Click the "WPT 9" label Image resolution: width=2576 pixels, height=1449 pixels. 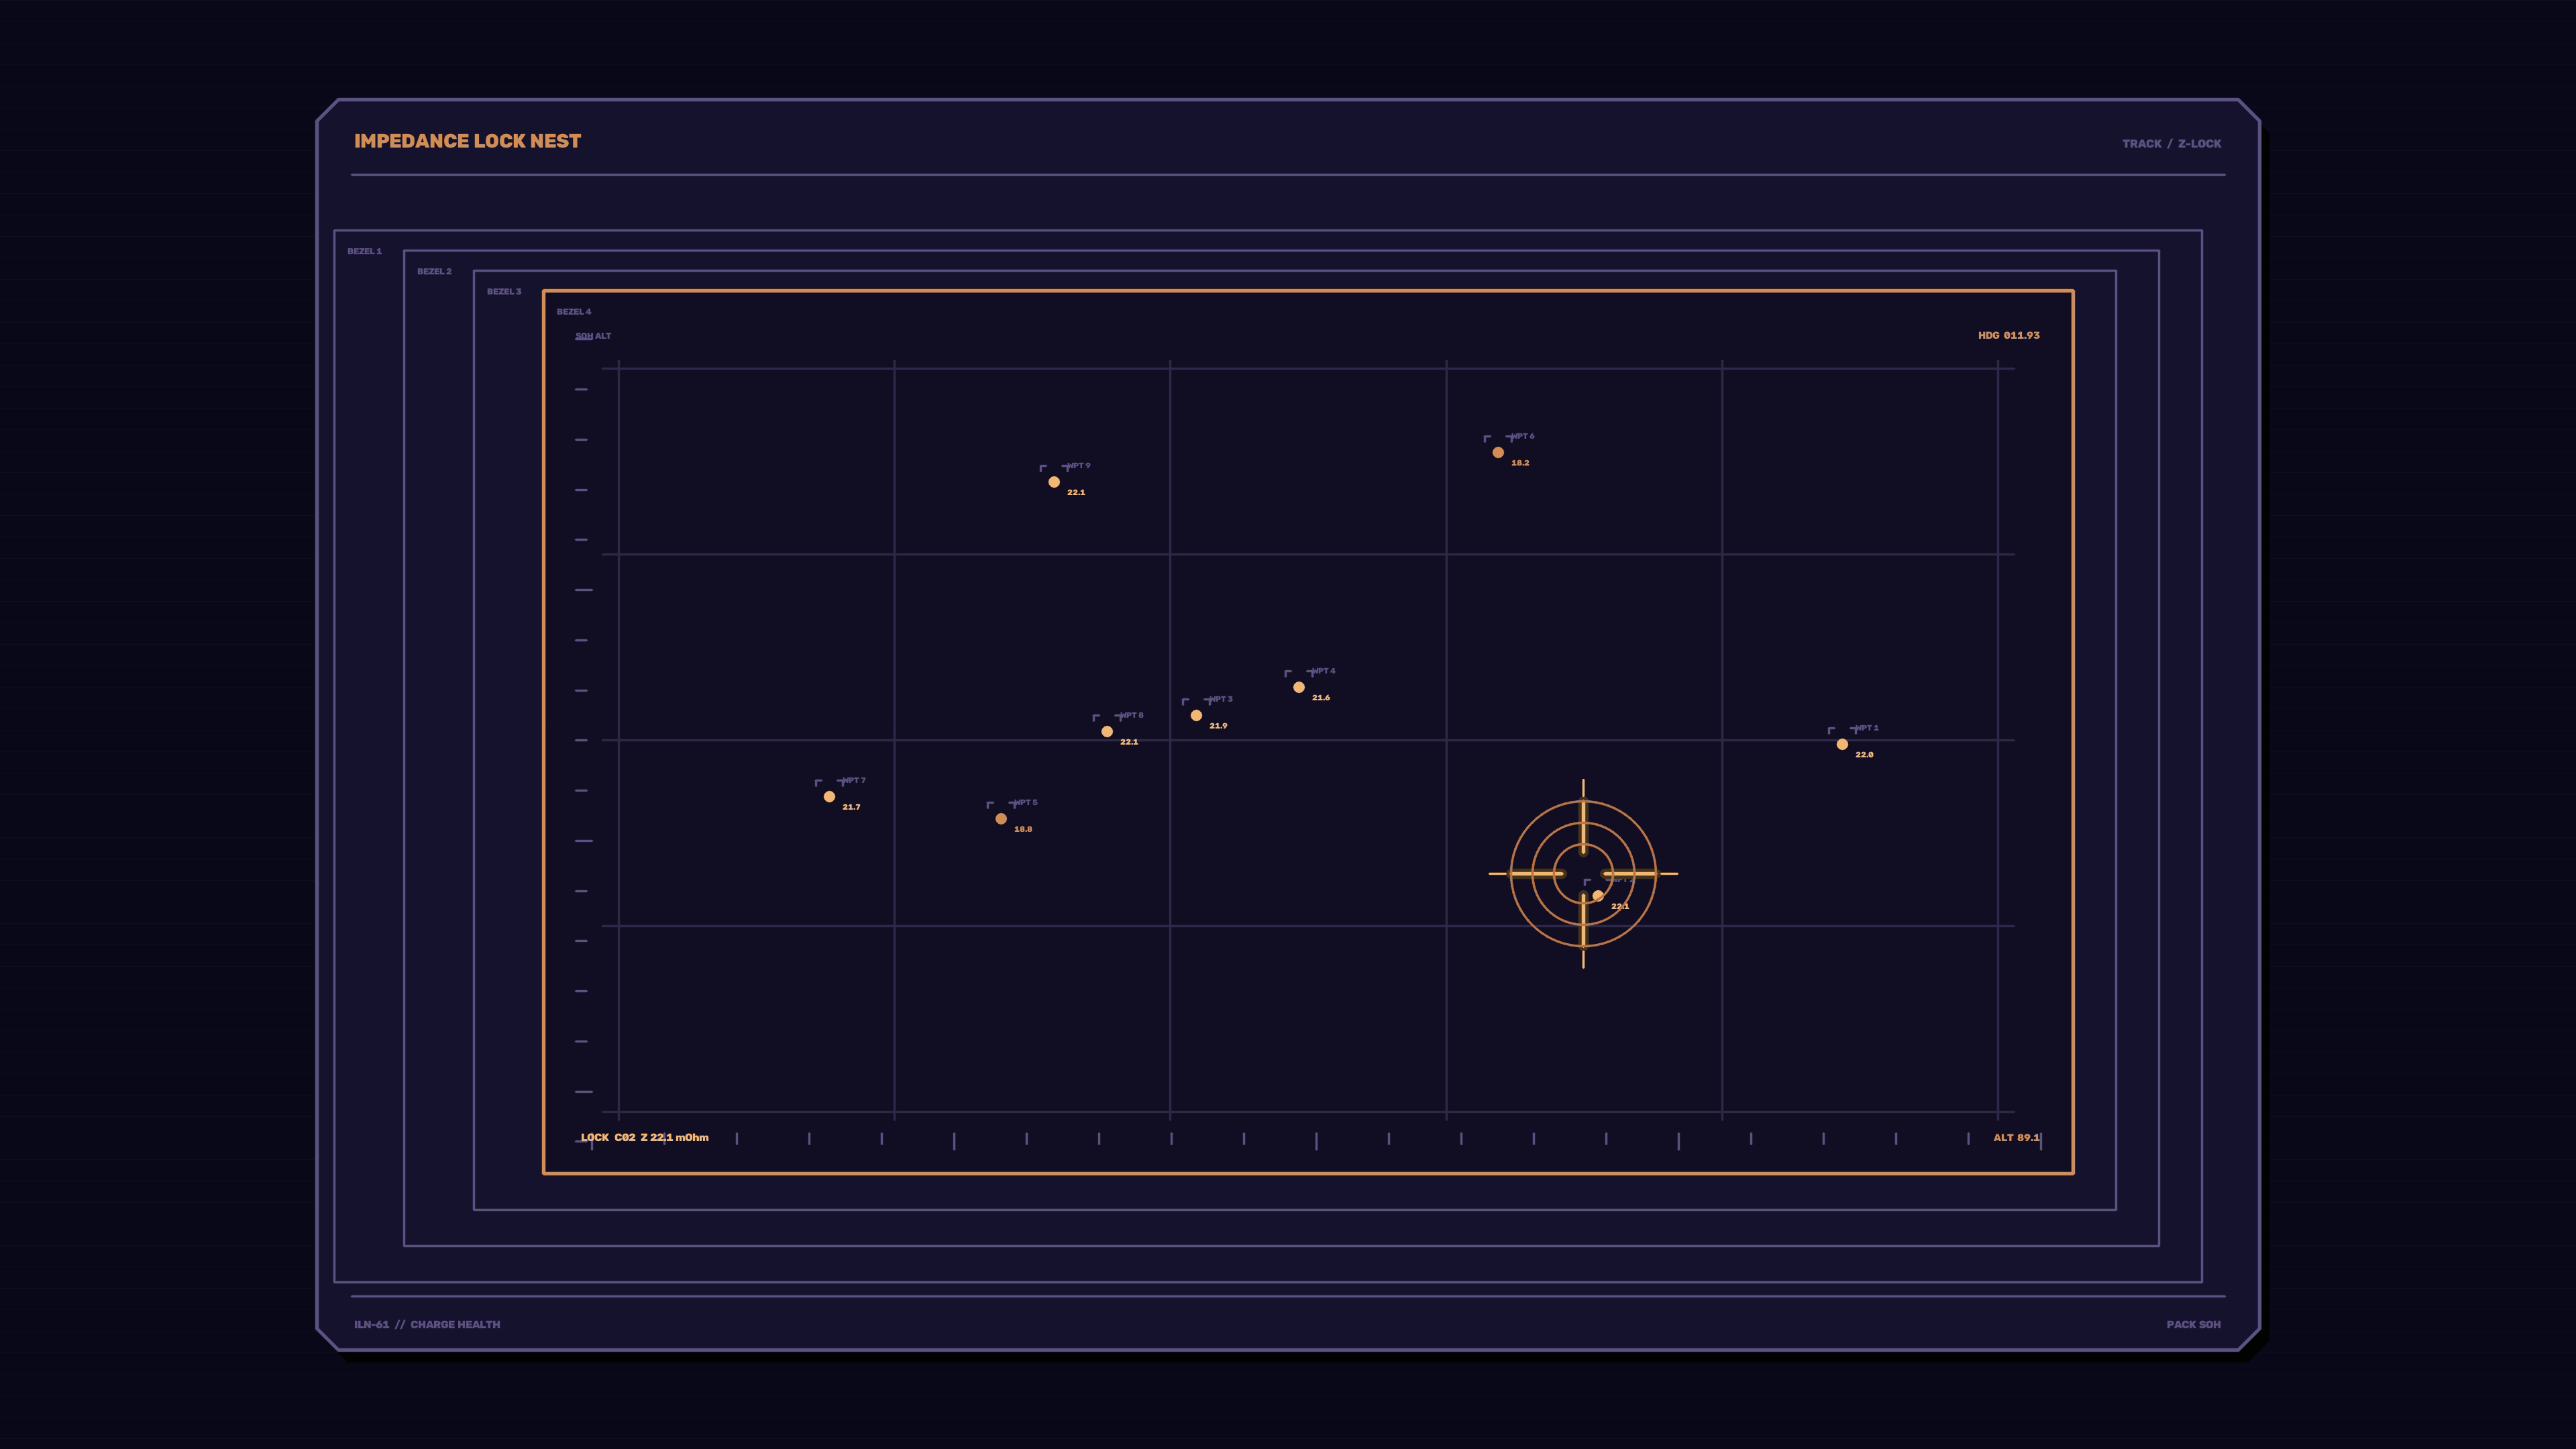tap(1078, 466)
